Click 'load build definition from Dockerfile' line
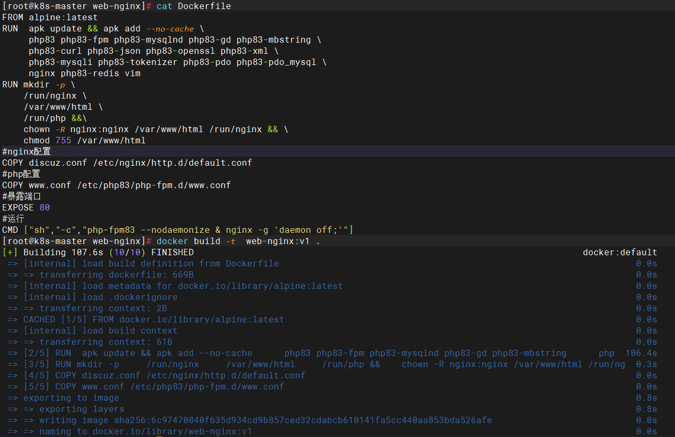Viewport: 675px width, 437px height. [151, 263]
